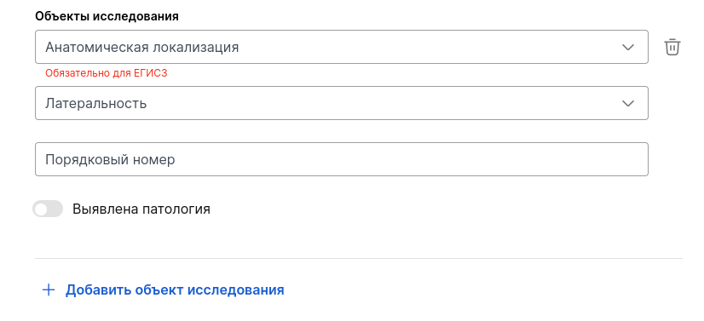The image size is (704, 321).
Task: Open the Анатомическая локализация dropdown
Action: 342,47
